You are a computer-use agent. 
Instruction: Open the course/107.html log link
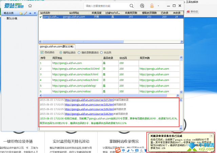(89, 100)
